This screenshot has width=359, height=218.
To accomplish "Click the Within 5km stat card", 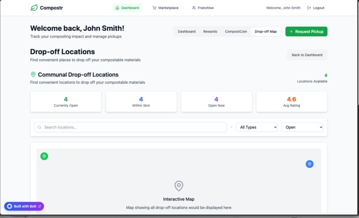I will [141, 102].
